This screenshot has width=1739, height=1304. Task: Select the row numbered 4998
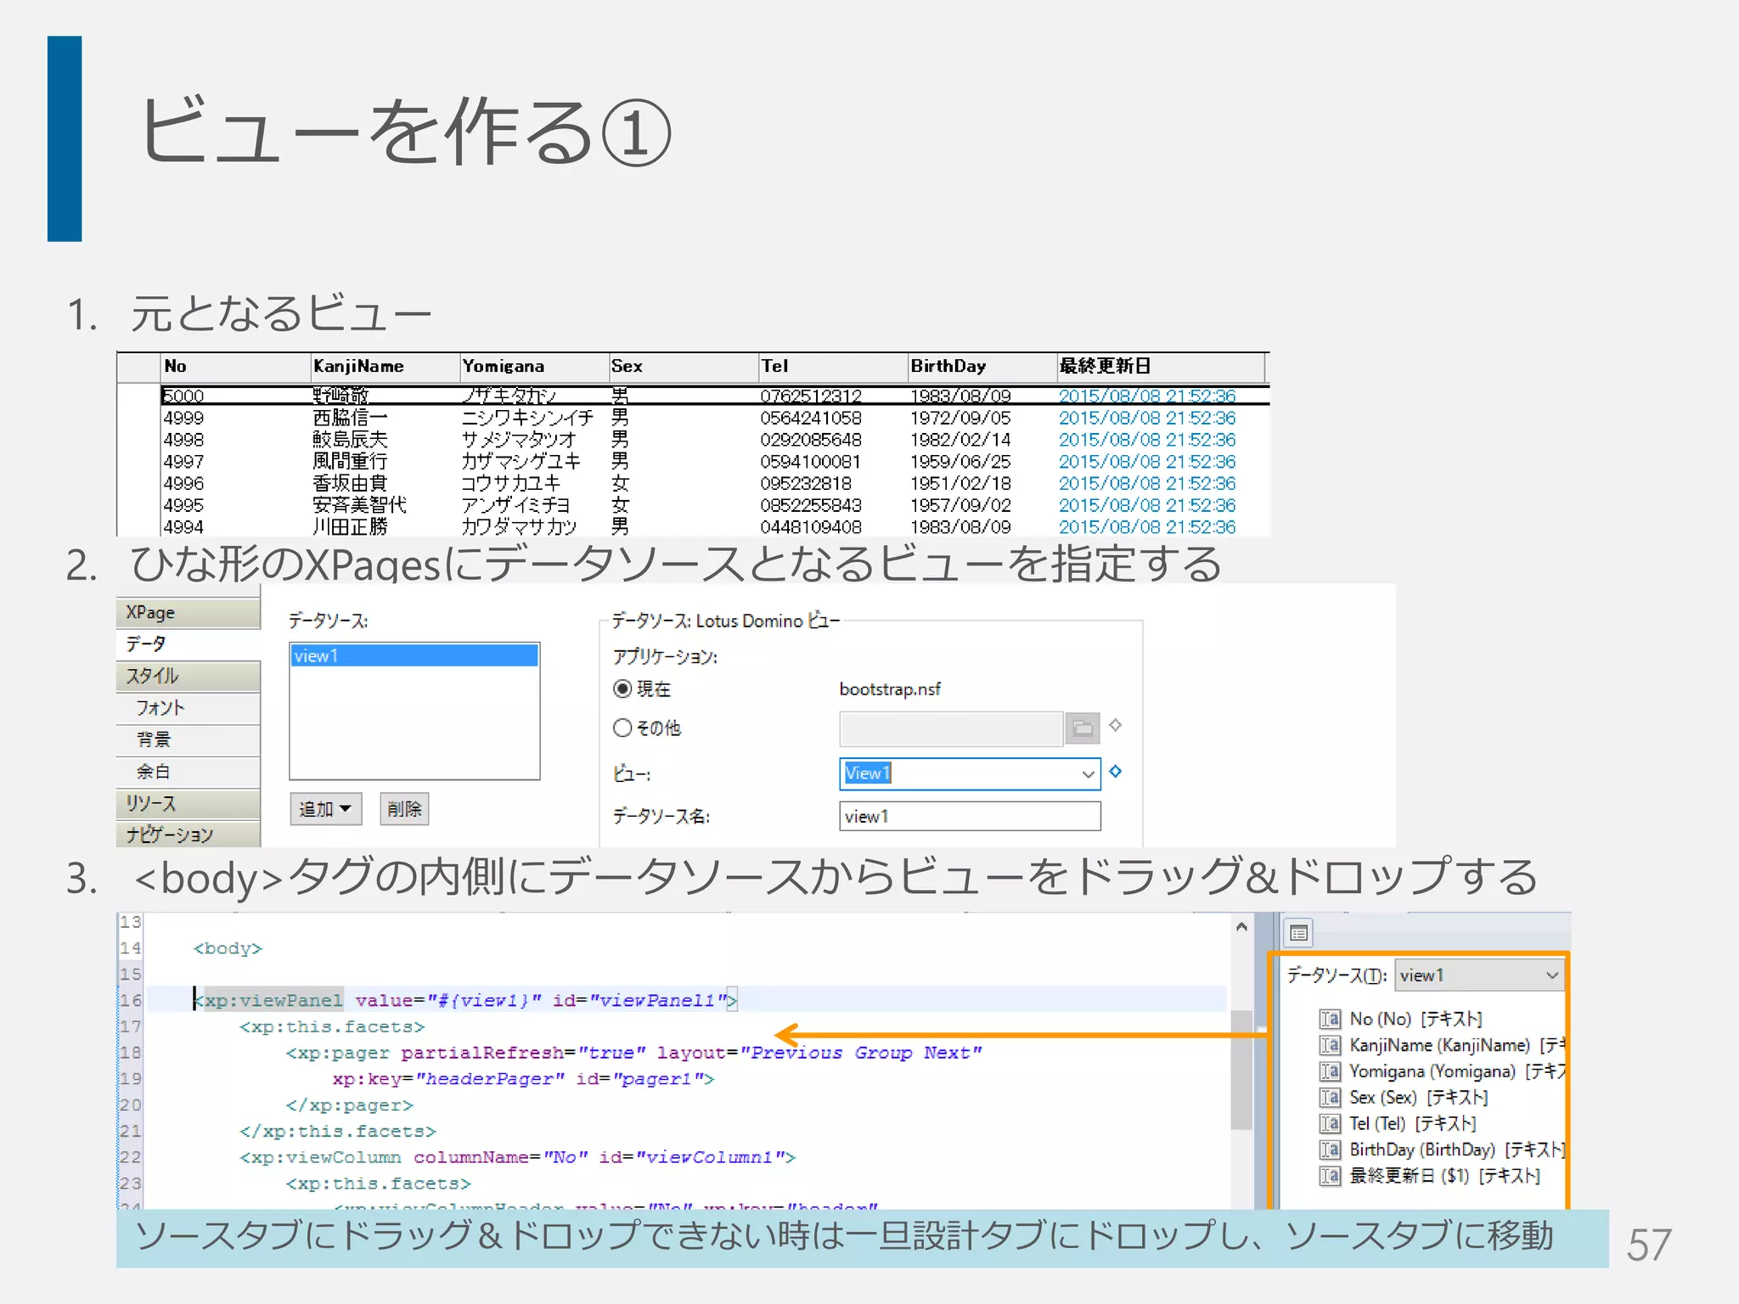point(714,440)
